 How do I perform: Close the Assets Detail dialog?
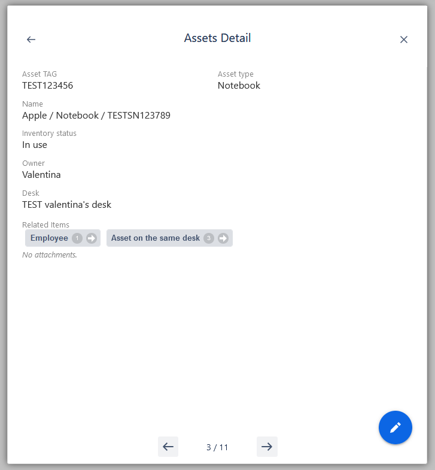(x=403, y=40)
